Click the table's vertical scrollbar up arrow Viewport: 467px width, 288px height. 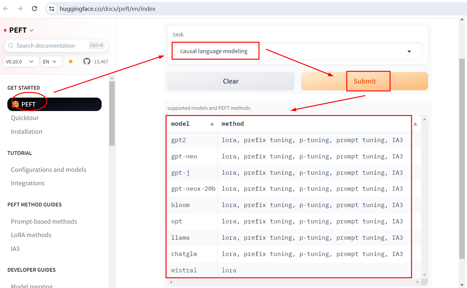(x=424, y=119)
